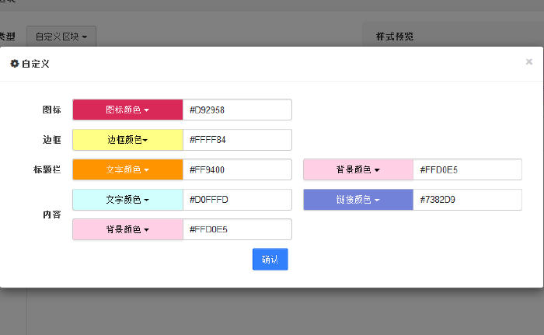Focus the #FF9400 text color field
This screenshot has height=335, width=544.
tap(237, 169)
